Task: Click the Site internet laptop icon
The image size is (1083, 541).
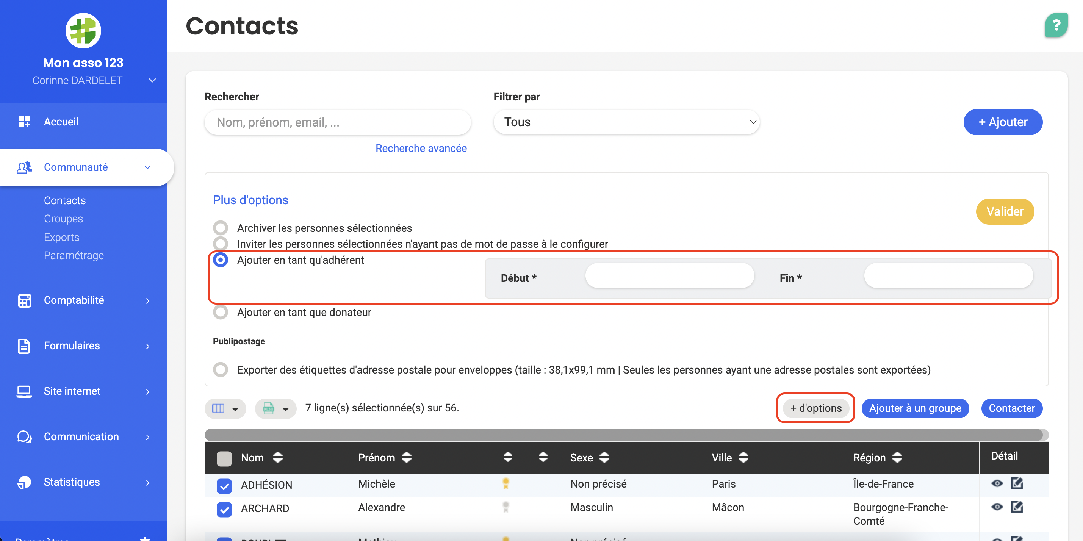Action: [24, 391]
